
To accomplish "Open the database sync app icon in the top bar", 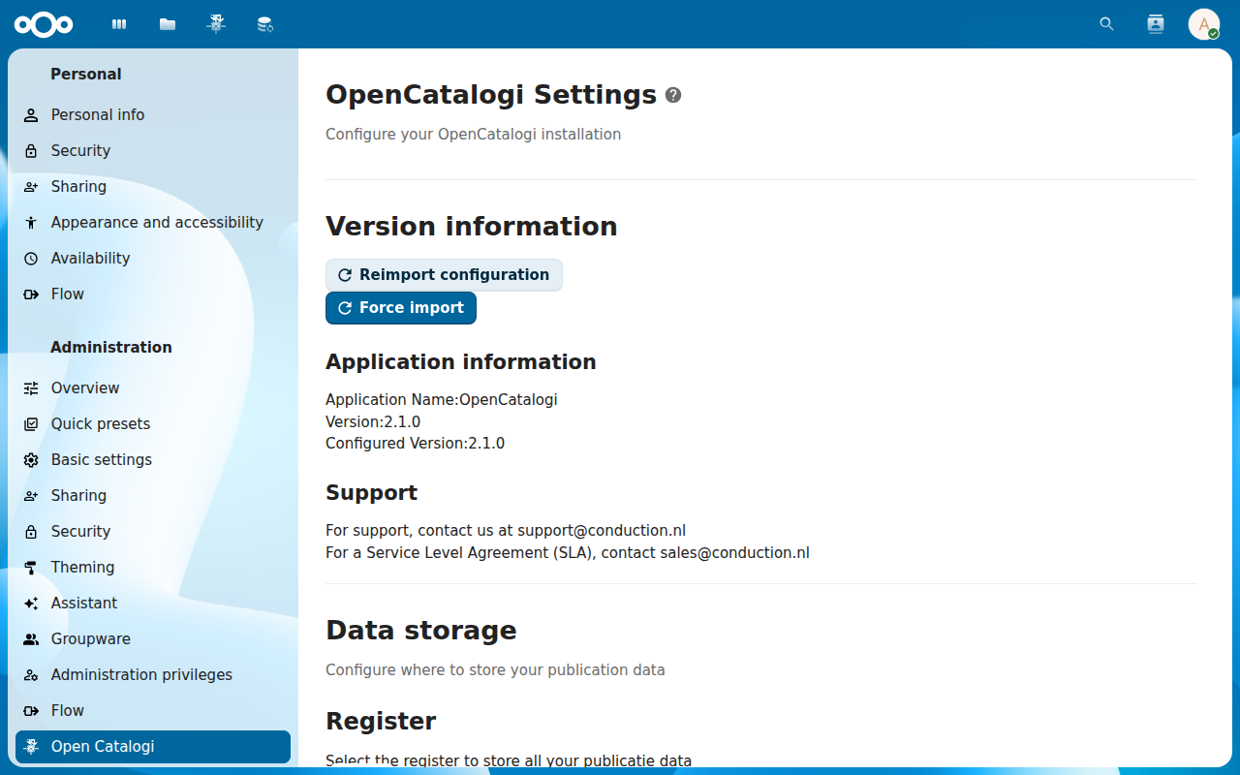I will [x=264, y=24].
